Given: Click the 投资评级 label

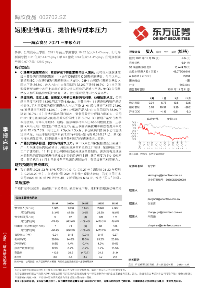Looking at the screenshot, I should tap(135, 52).
